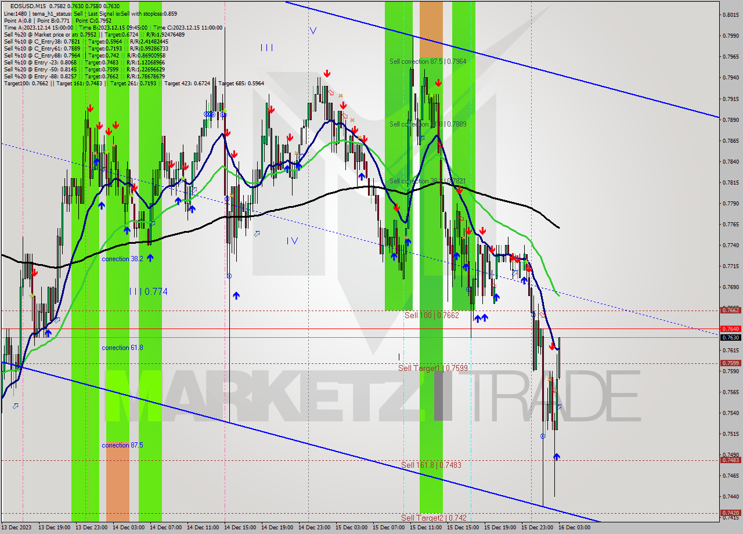Viewport: 743px width, 534px height.
Task: Click the '13 Dec 2023' time axis label
Action: [16, 528]
